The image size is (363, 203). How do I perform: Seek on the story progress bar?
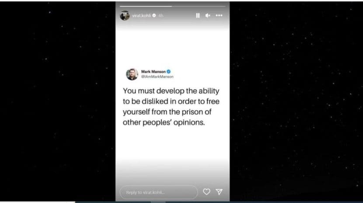click(172, 6)
